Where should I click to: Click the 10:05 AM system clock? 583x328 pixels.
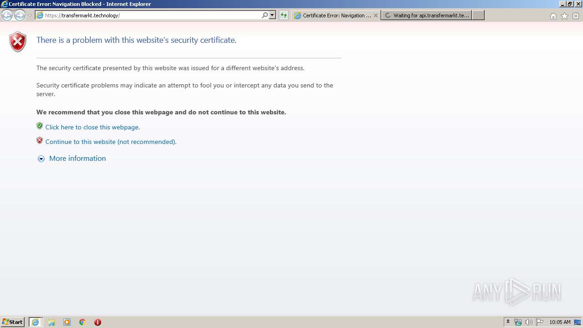coord(560,322)
